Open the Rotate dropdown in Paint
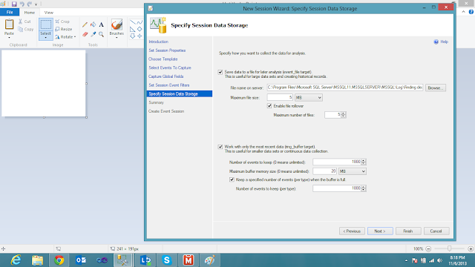Screen dimensions: 475x267 tap(65, 37)
